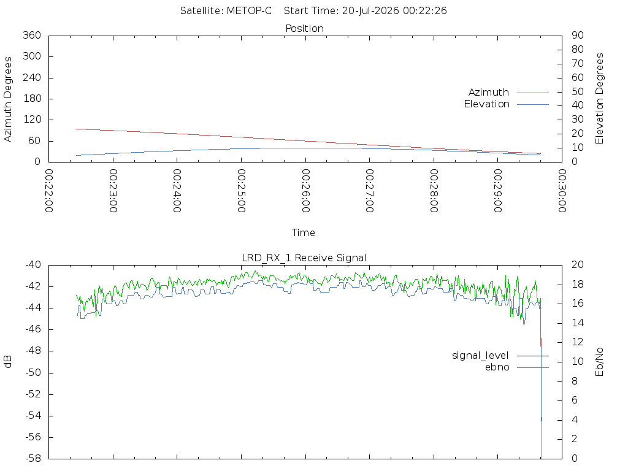Click the Azimuth Degrees axis label
This screenshot has width=628, height=471.
[8, 99]
